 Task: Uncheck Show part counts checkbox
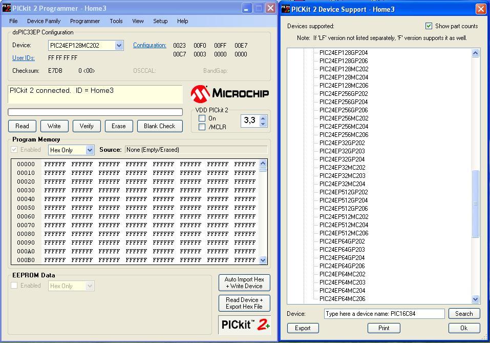[429, 26]
